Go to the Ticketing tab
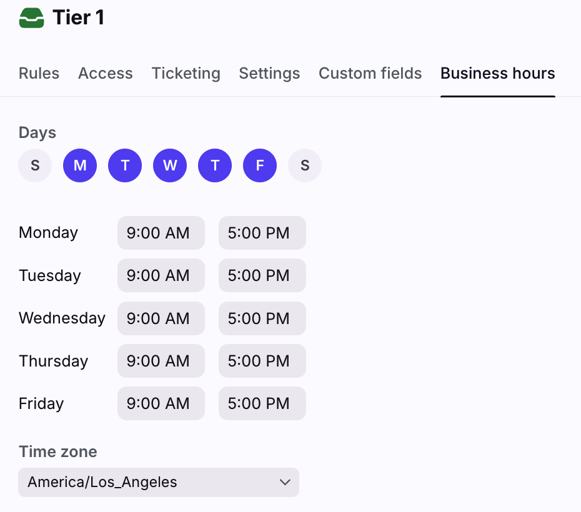The image size is (581, 512). click(186, 74)
